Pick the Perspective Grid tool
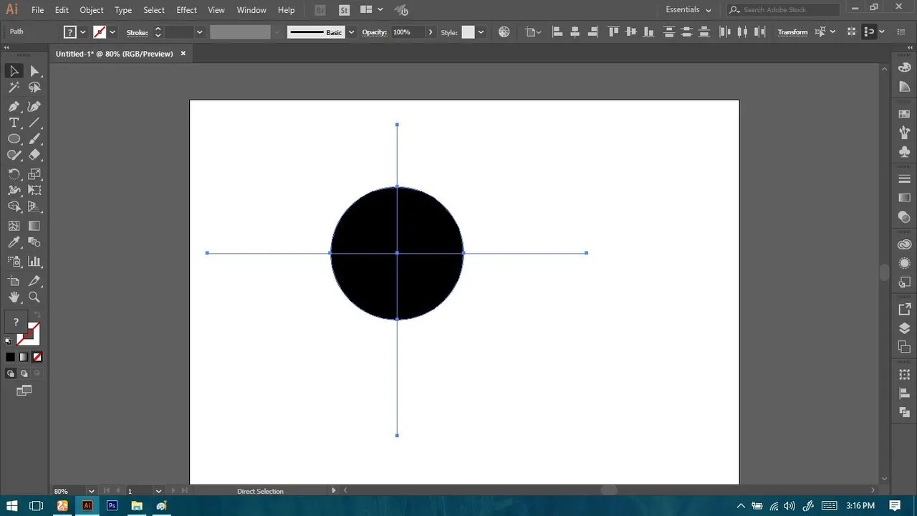Image resolution: width=917 pixels, height=516 pixels. coord(34,206)
